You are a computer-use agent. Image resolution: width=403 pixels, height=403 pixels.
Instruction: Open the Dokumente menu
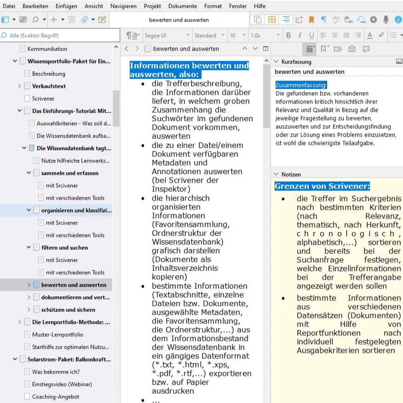[182, 6]
